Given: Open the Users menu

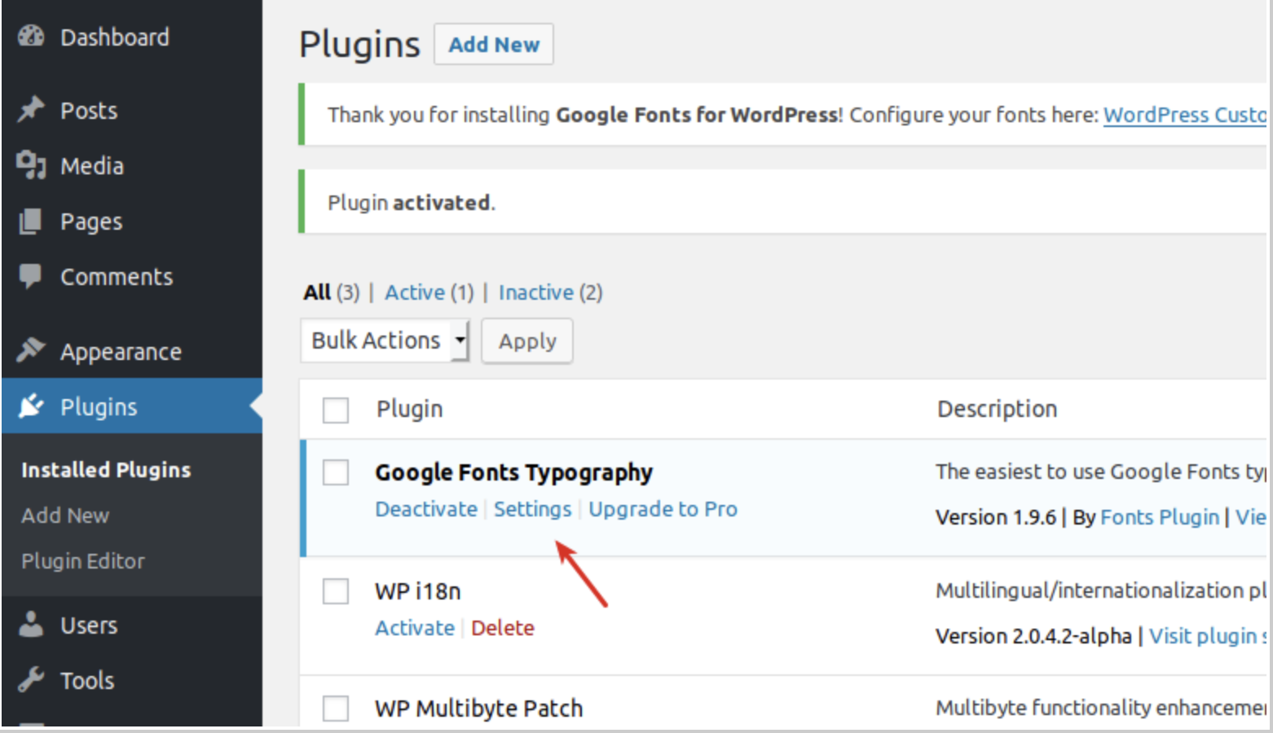Looking at the screenshot, I should pyautogui.click(x=132, y=625).
